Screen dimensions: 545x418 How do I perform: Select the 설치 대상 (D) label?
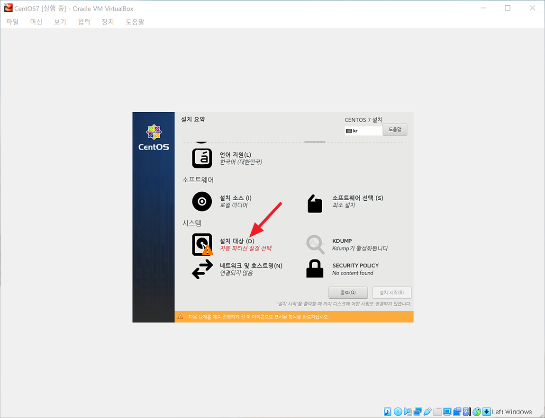pos(237,241)
